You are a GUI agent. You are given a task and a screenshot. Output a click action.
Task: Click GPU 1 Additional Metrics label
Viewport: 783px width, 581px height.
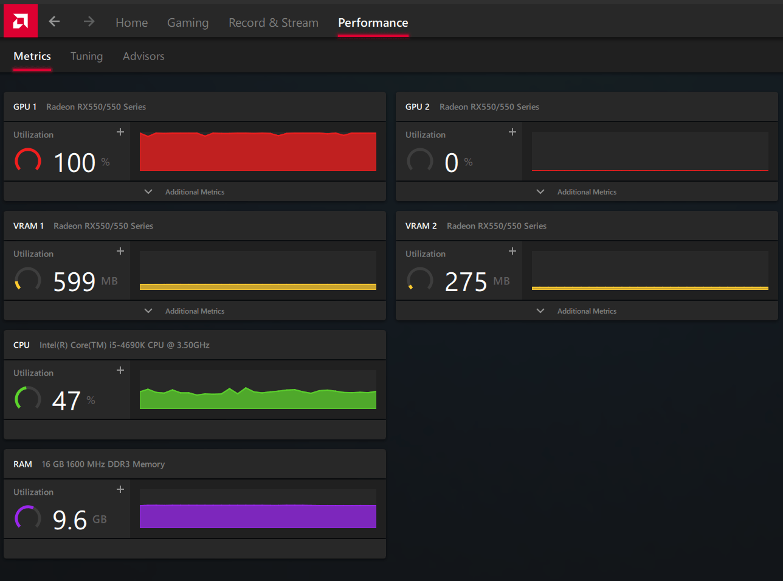(x=195, y=191)
